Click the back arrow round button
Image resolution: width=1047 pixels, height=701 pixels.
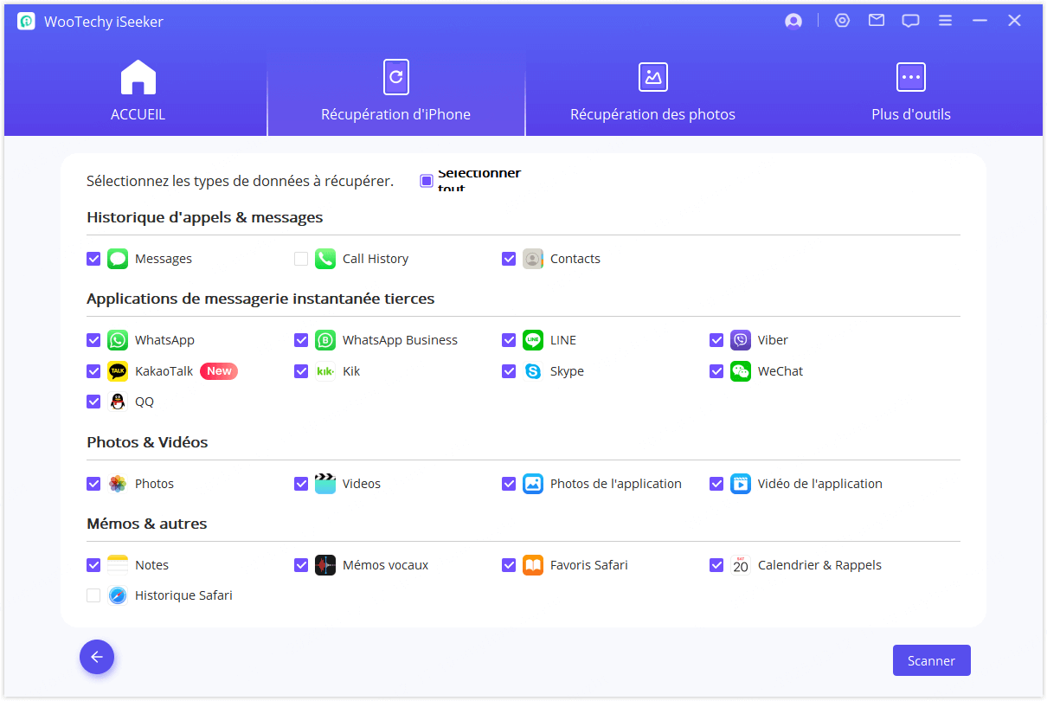pyautogui.click(x=97, y=657)
